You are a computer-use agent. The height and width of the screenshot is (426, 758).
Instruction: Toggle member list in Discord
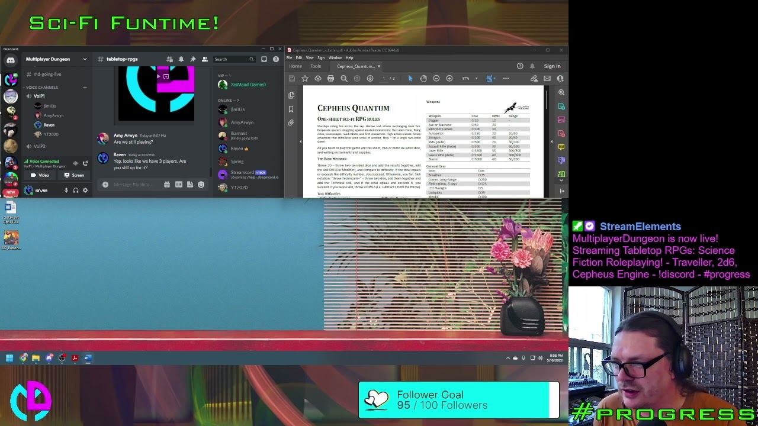click(x=204, y=59)
